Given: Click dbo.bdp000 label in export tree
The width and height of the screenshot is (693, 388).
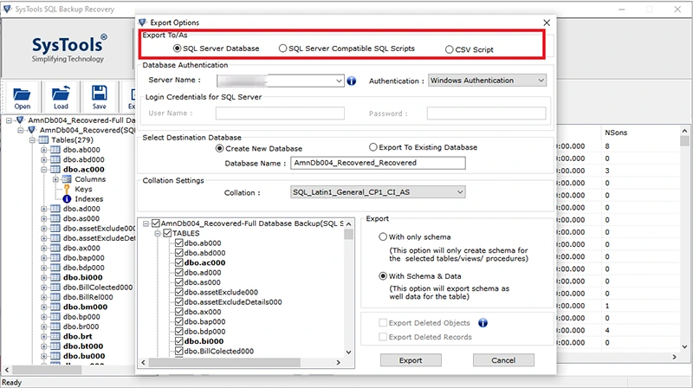Looking at the screenshot, I should click(204, 332).
